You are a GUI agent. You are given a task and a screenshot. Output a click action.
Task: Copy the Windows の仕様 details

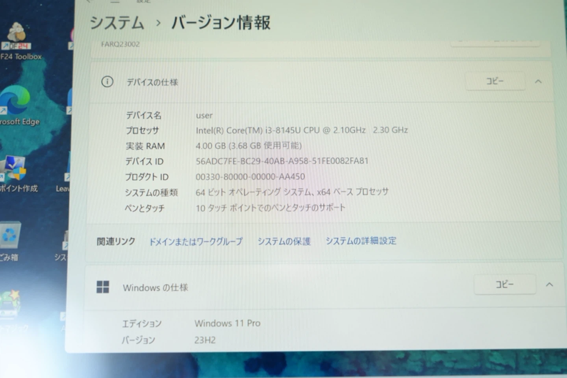coord(504,284)
